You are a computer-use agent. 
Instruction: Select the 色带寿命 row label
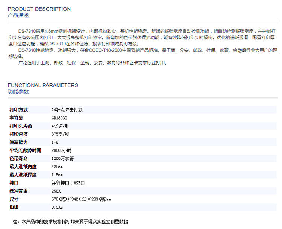pyautogui.click(x=19, y=159)
